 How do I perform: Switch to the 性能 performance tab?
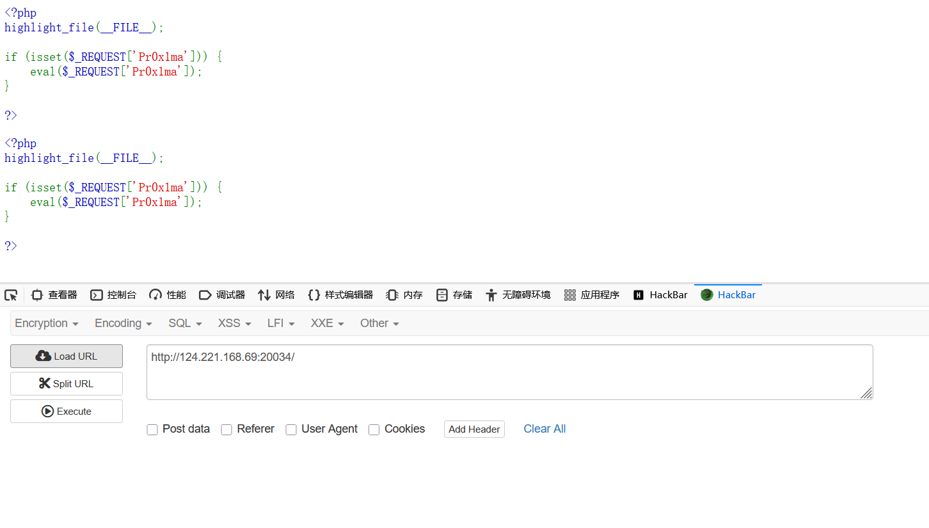pyautogui.click(x=168, y=295)
